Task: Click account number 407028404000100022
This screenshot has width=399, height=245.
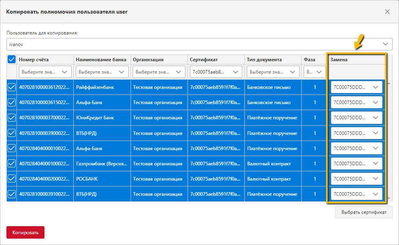Action: [x=44, y=164]
